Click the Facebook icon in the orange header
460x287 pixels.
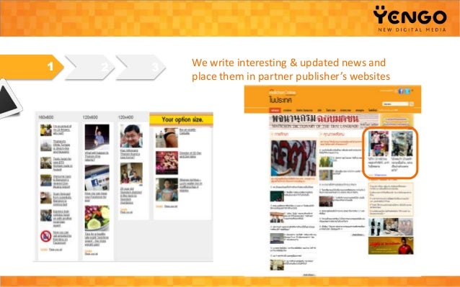coord(401,91)
